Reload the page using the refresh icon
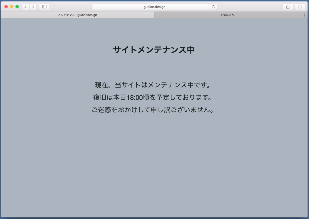The image size is (309, 219). (213, 7)
